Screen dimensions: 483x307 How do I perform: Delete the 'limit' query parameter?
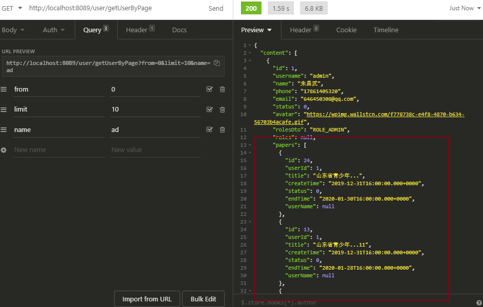point(222,109)
